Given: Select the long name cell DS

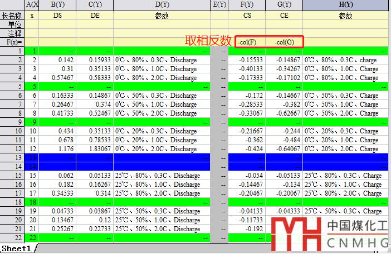Looking at the screenshot, I should pyautogui.click(x=57, y=16).
